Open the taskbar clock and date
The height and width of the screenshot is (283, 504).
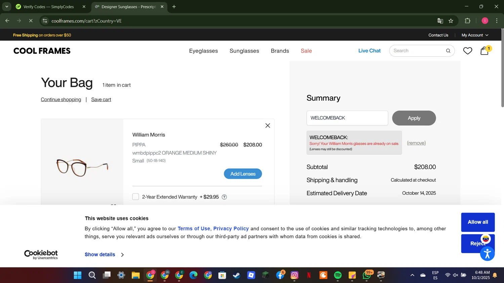click(480, 275)
